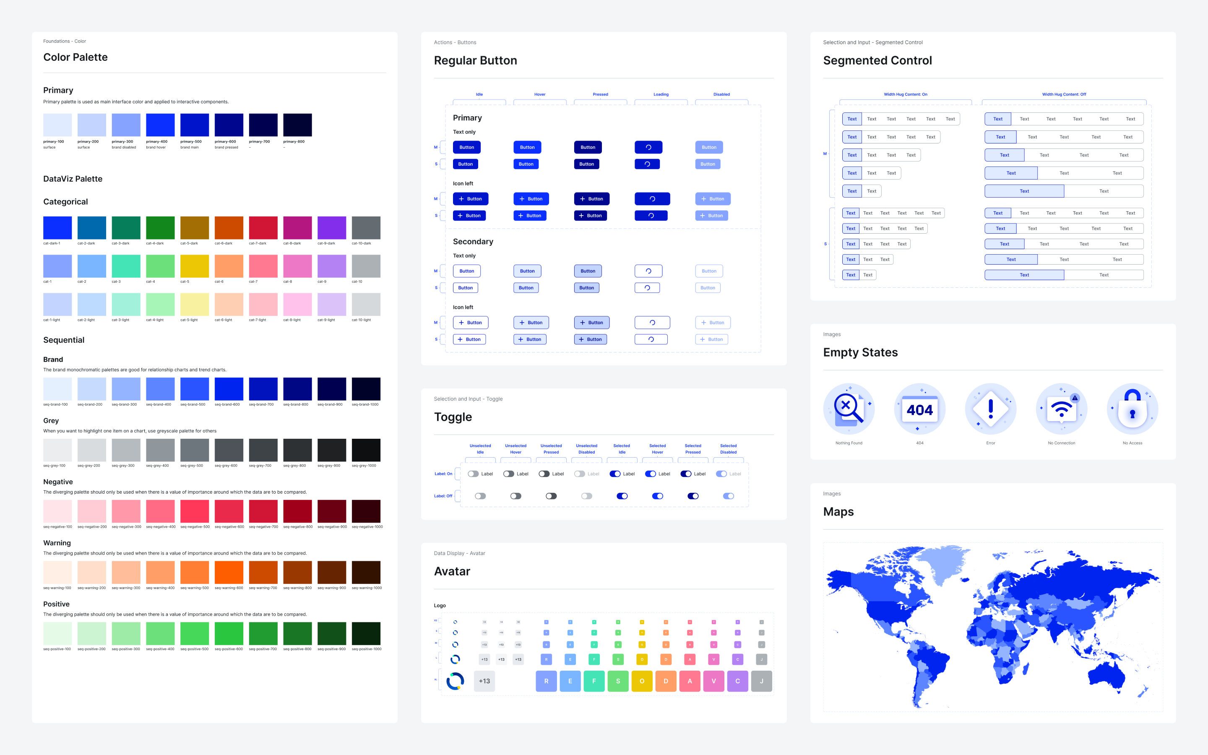
Task: Click the Primary Idle medium text-only Button
Action: 467,147
